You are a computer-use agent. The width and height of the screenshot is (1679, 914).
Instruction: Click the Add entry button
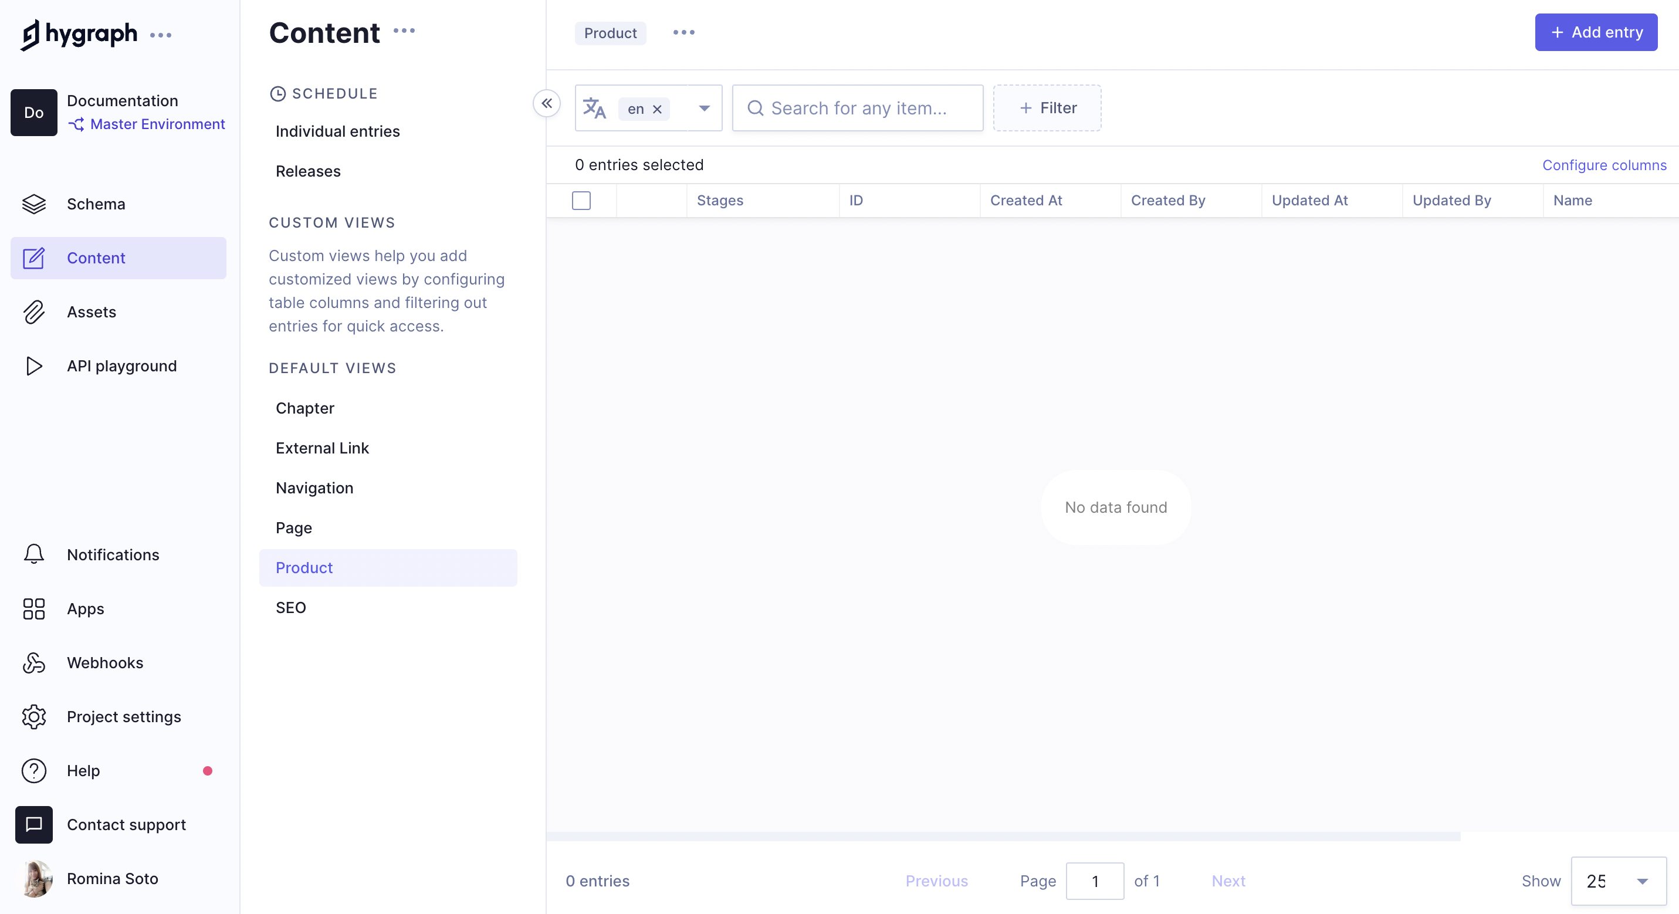[1595, 33]
